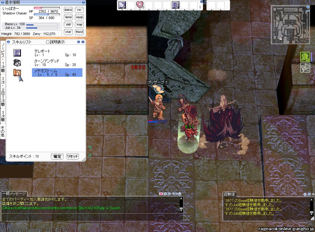Viewport: 315px width, 232px height.
Task: Minimize the experience log window
Action: 313,194
